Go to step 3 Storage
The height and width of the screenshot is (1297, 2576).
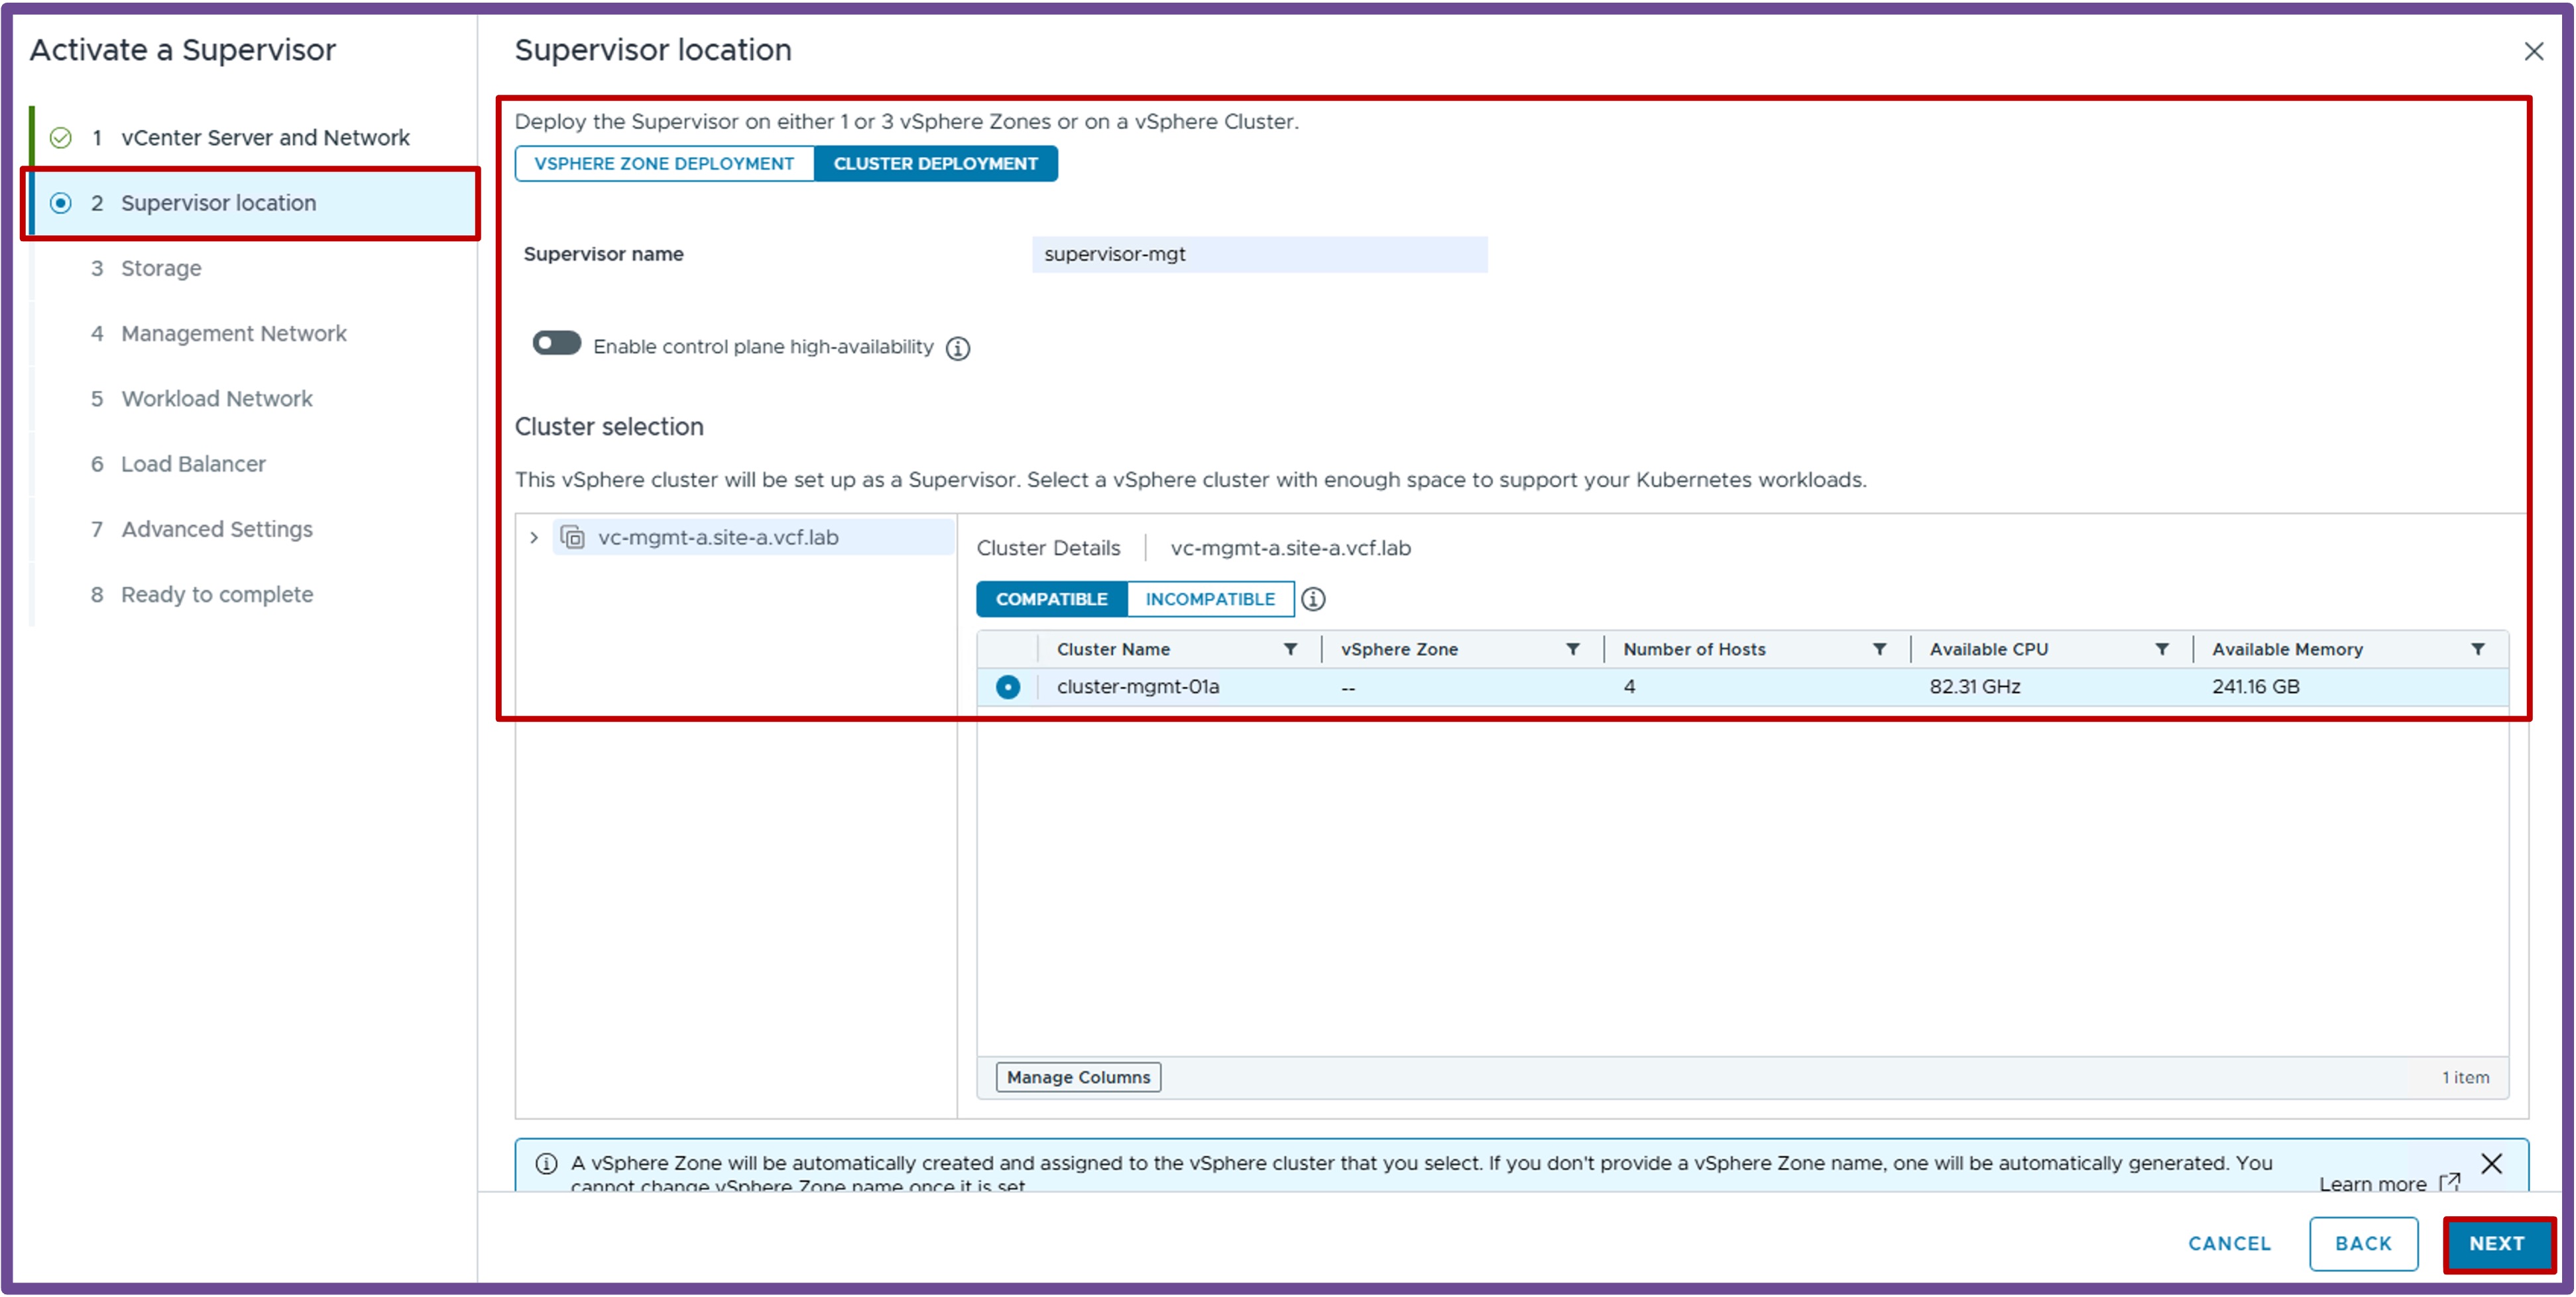[x=161, y=268]
